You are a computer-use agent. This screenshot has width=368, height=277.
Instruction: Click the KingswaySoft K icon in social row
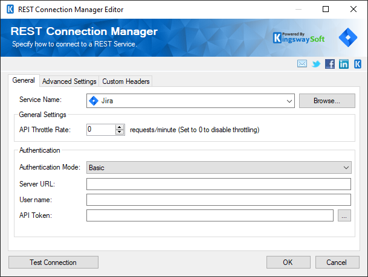[x=358, y=64]
